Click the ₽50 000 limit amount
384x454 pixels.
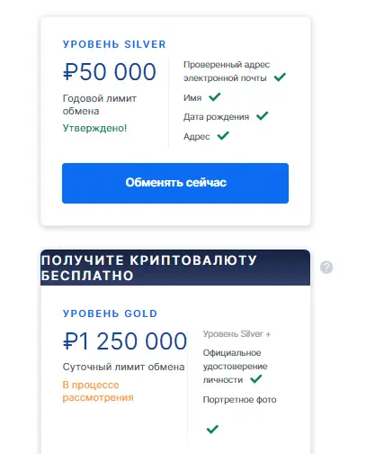110,72
